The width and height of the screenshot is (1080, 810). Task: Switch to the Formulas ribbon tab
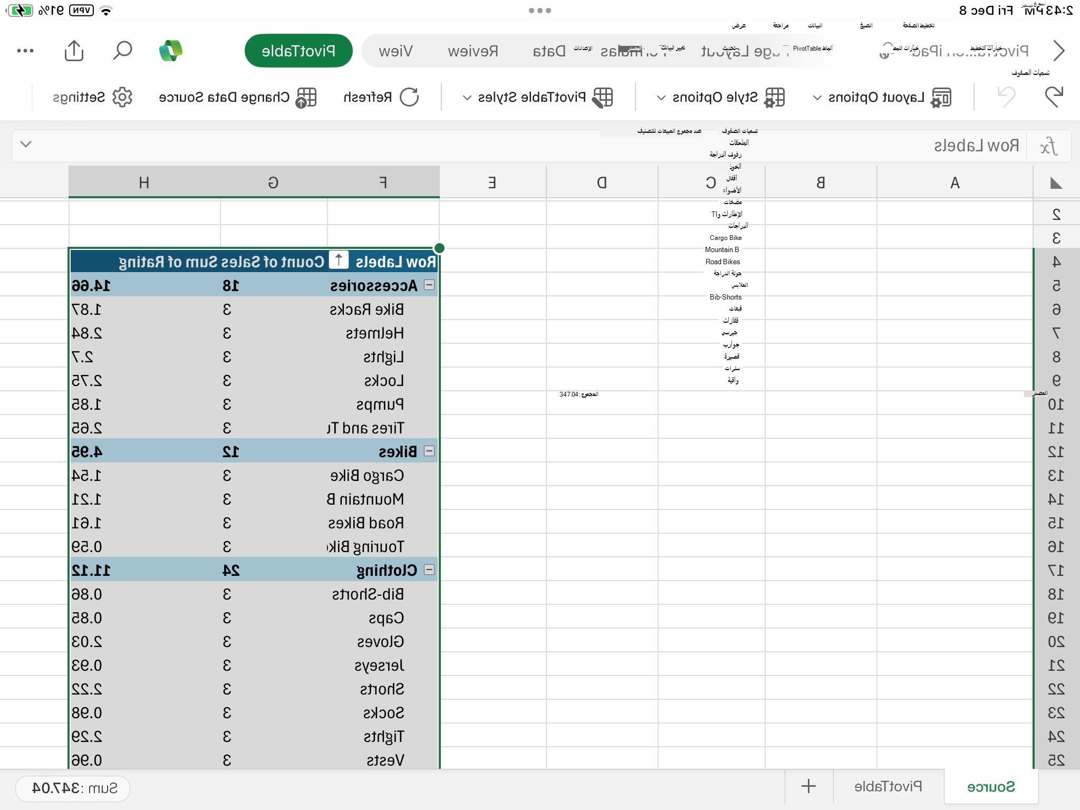634,51
